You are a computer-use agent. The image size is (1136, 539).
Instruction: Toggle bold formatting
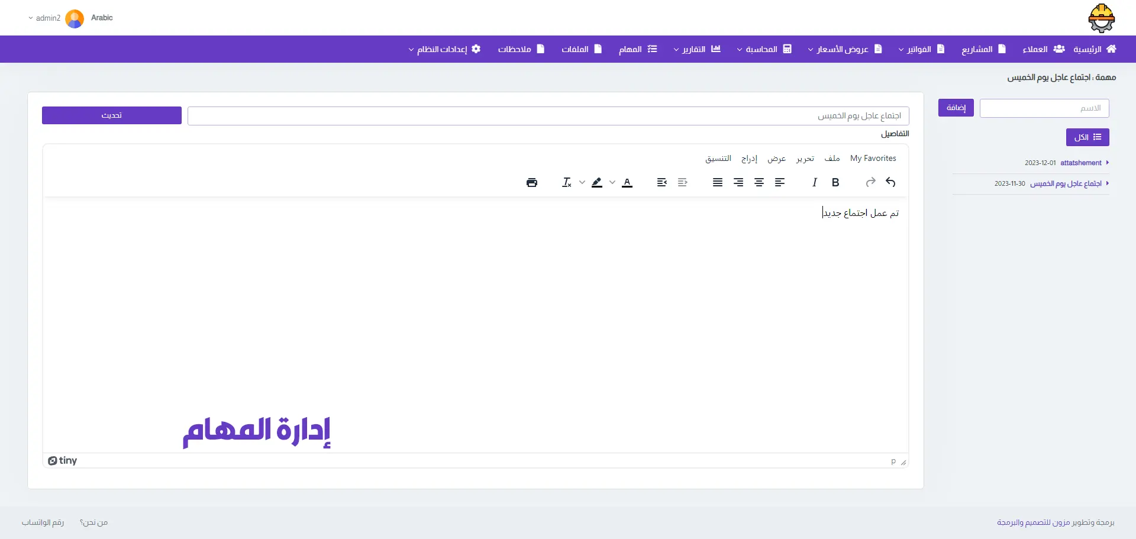click(835, 182)
